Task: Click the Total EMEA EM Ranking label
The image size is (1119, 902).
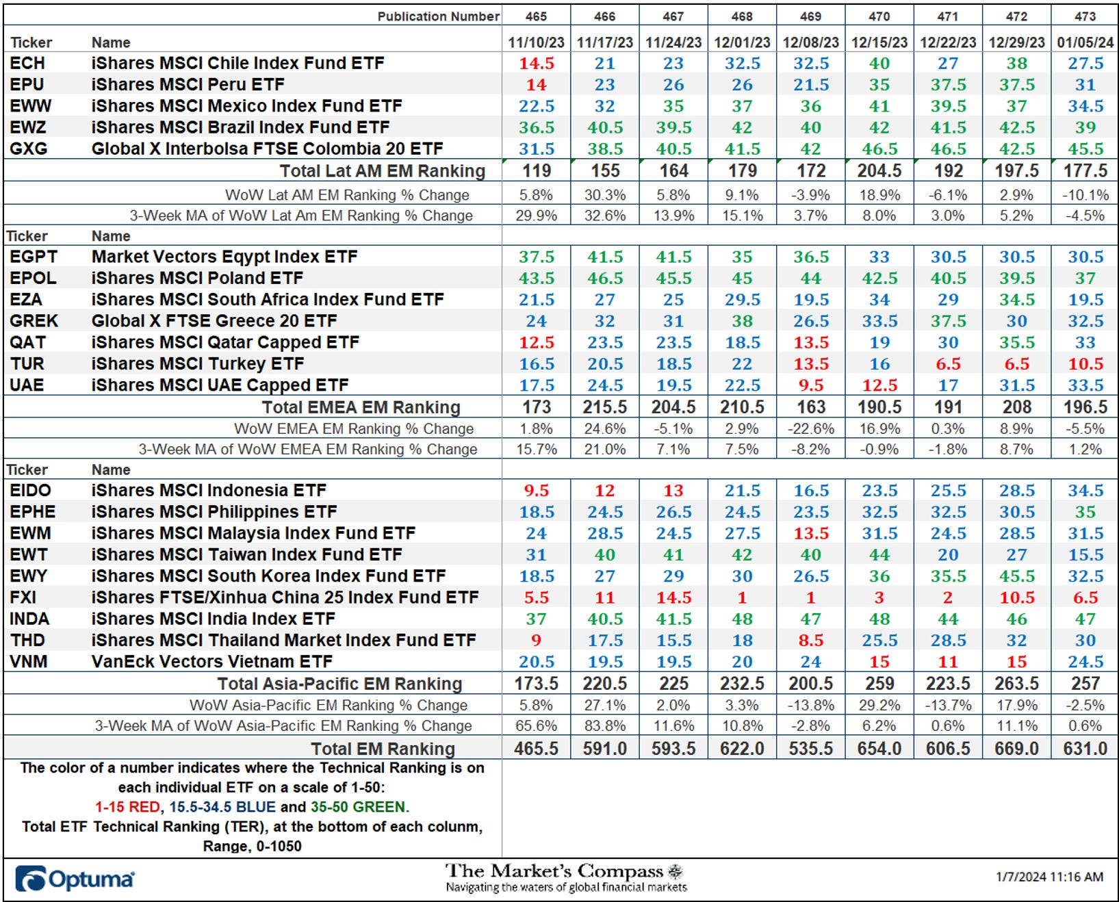Action: (x=361, y=407)
